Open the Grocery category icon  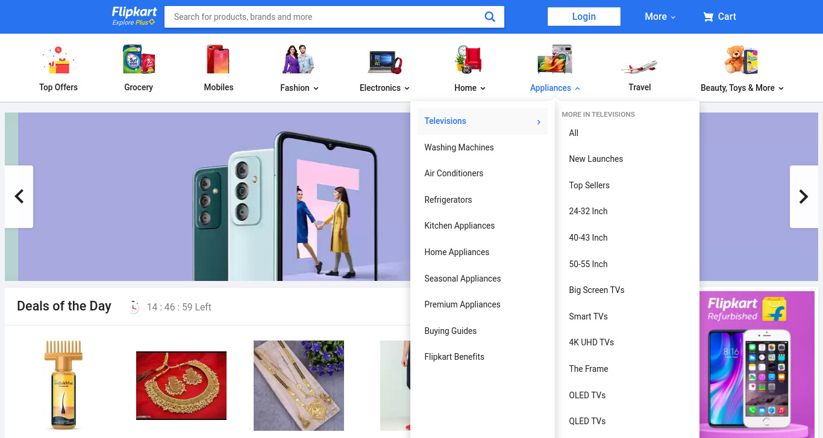139,60
